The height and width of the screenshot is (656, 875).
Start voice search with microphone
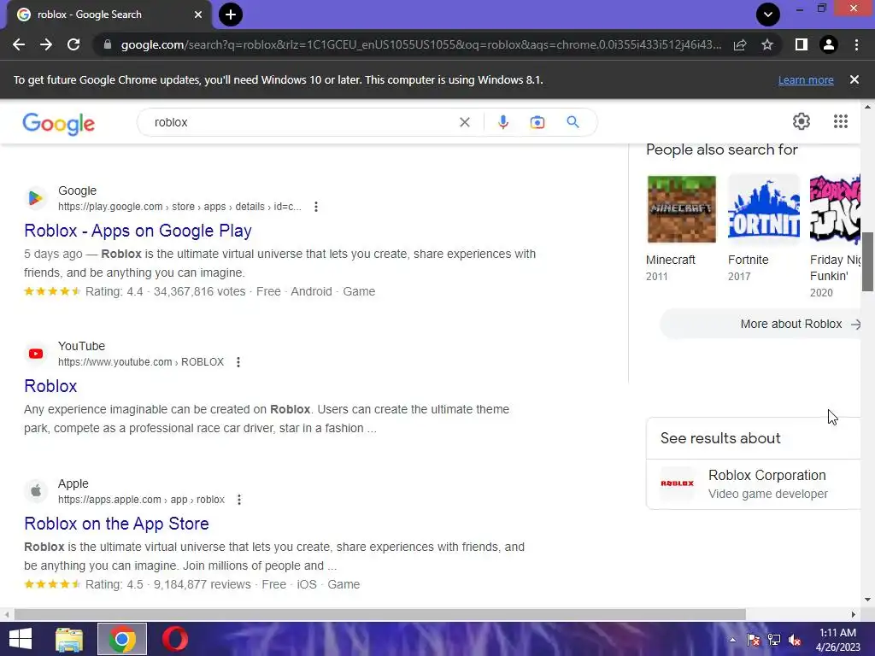point(502,122)
